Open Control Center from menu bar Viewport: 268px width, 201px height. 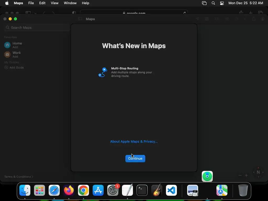[222, 3]
